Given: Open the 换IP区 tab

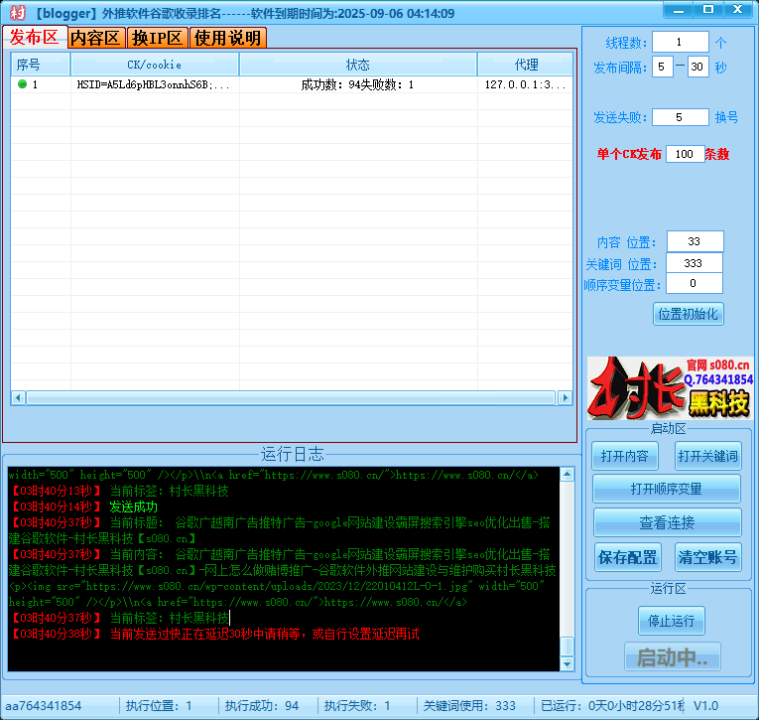Looking at the screenshot, I should 158,38.
